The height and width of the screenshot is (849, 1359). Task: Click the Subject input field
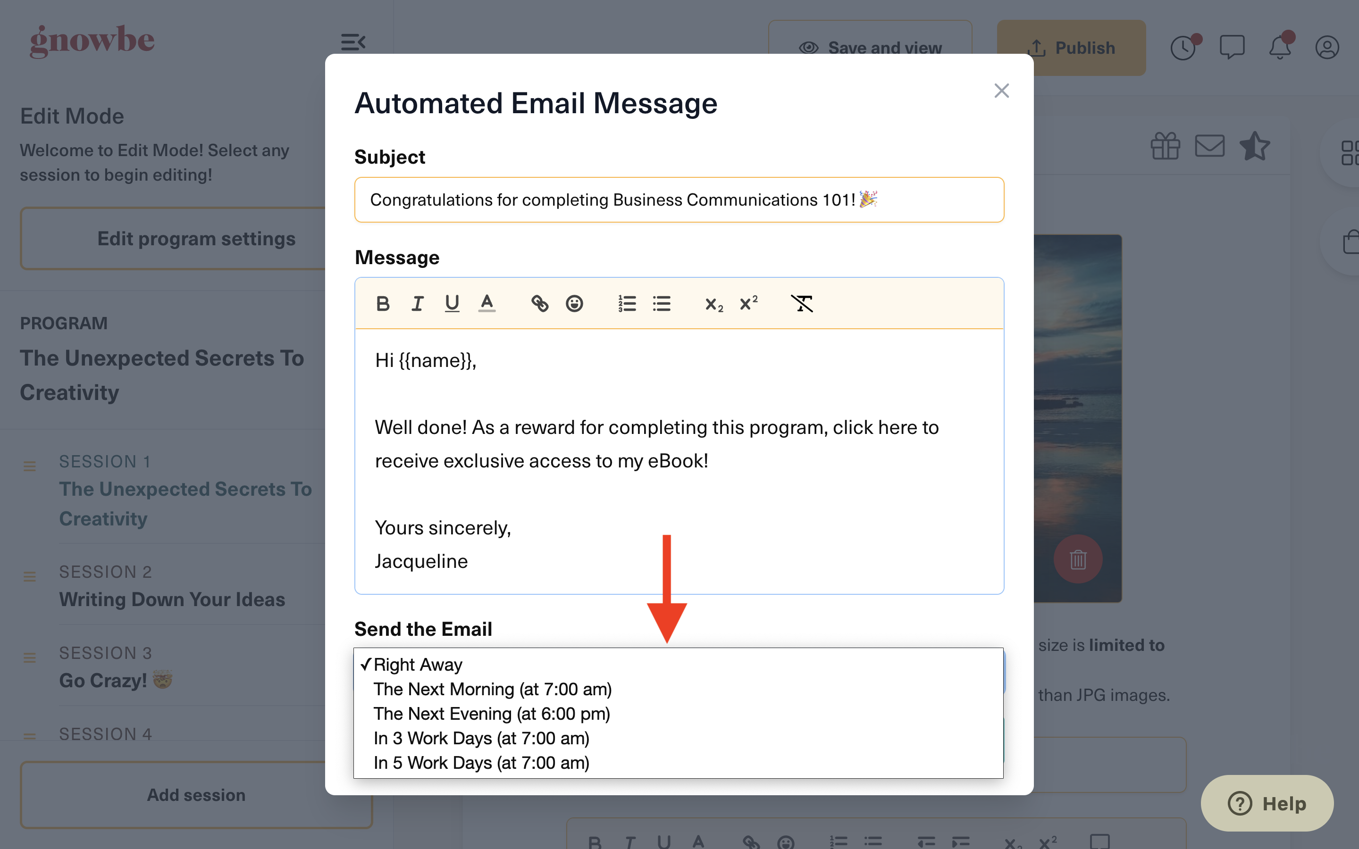[x=679, y=200]
